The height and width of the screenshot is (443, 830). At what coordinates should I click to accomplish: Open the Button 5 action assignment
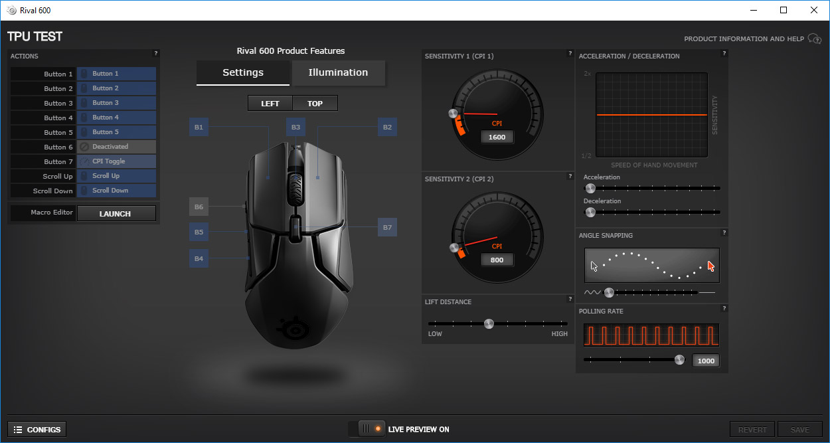click(116, 132)
